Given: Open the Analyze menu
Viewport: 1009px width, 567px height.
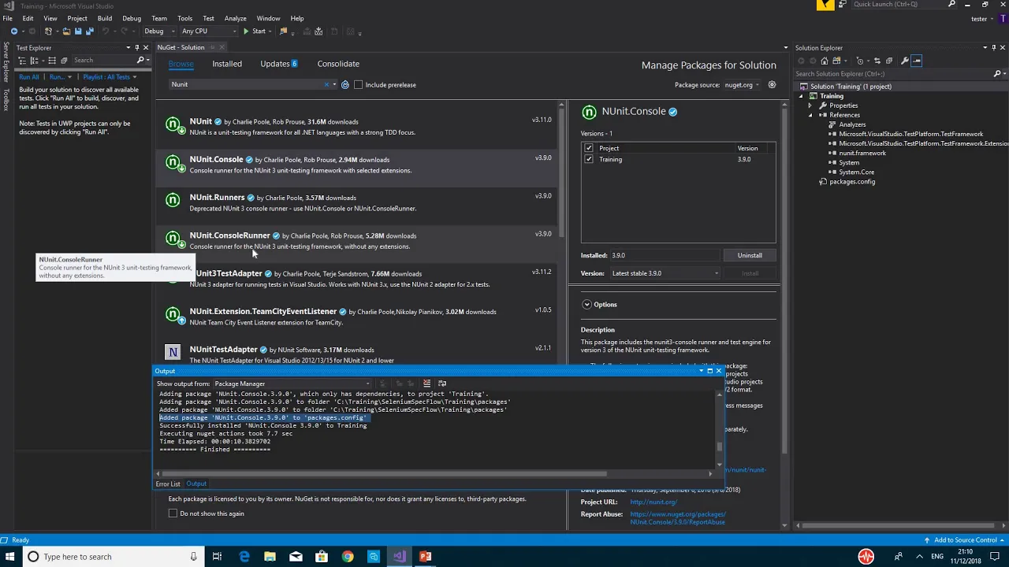Looking at the screenshot, I should [235, 18].
